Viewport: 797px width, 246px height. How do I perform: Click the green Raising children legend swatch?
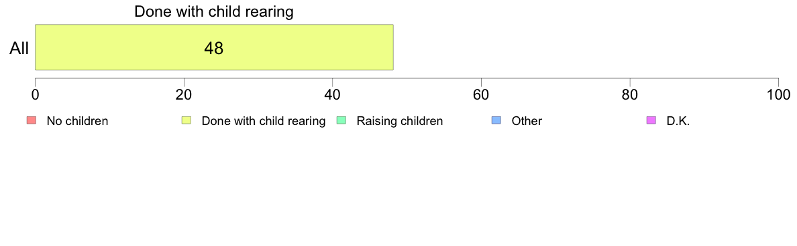pos(341,120)
